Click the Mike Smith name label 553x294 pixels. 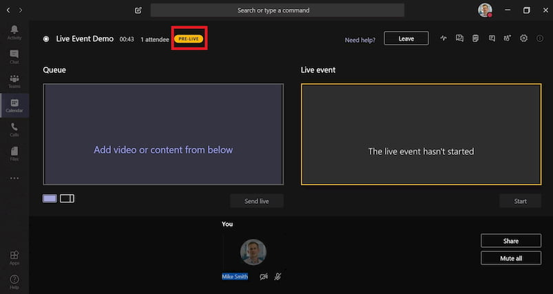235,277
